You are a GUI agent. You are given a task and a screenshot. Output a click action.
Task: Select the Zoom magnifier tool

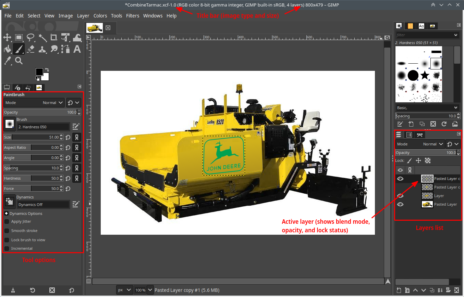coord(19,61)
